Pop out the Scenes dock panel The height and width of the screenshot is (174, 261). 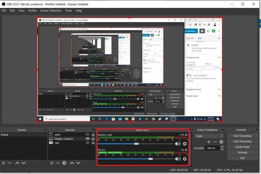click(45, 130)
